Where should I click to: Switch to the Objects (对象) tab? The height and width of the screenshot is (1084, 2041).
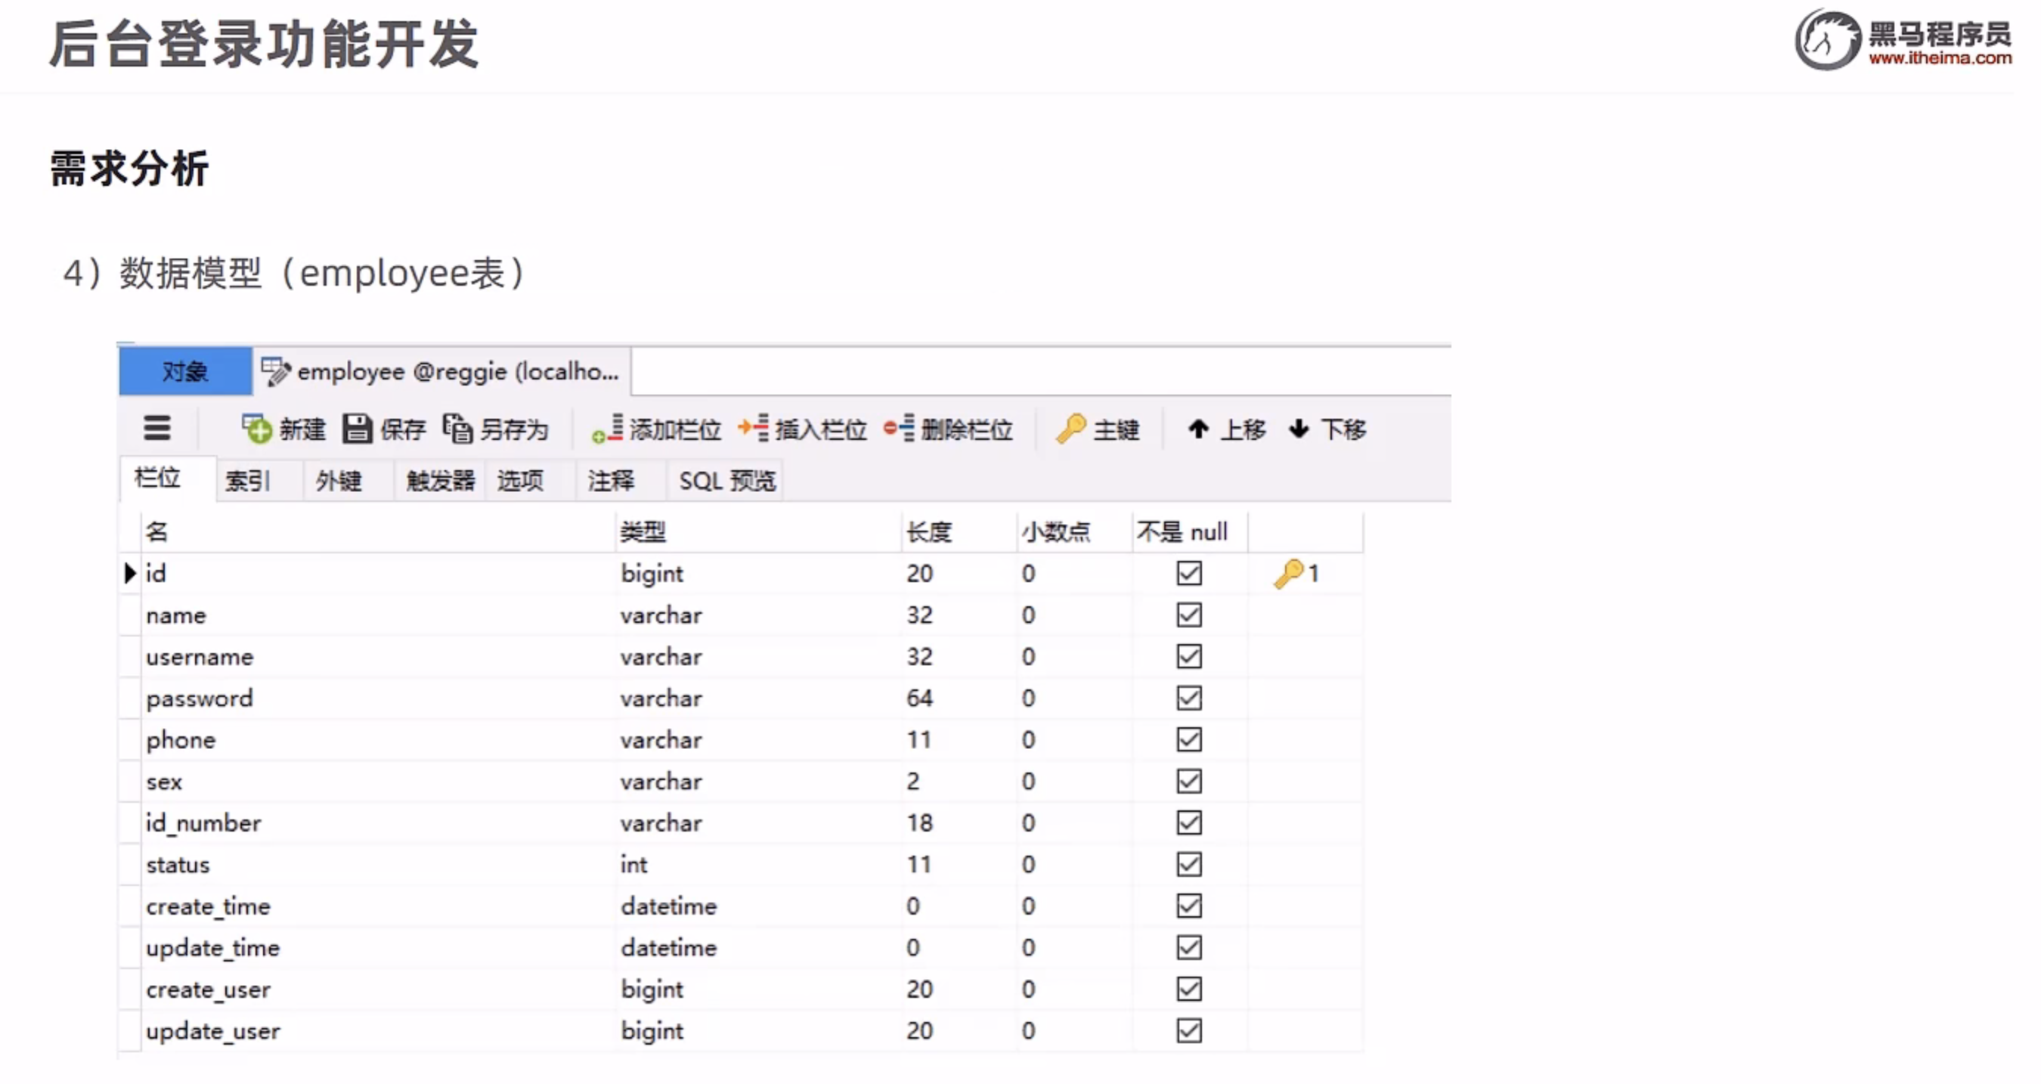tap(184, 371)
